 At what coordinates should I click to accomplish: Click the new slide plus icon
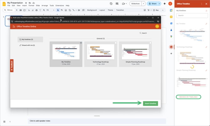[x=17, y=10]
